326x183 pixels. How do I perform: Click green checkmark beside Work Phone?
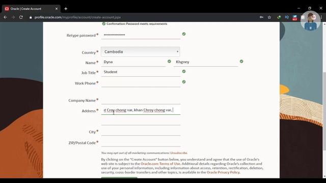tap(184, 82)
